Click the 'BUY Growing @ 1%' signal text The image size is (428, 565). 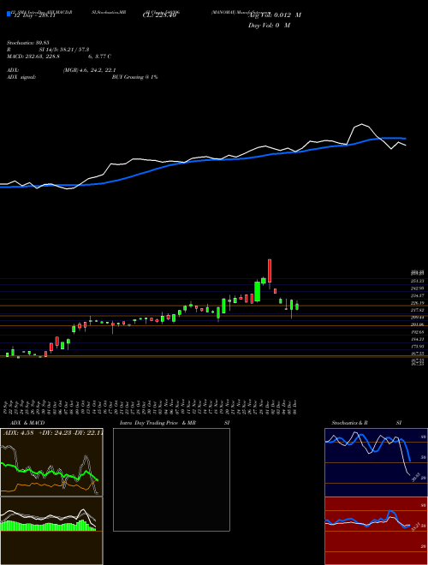pos(134,77)
